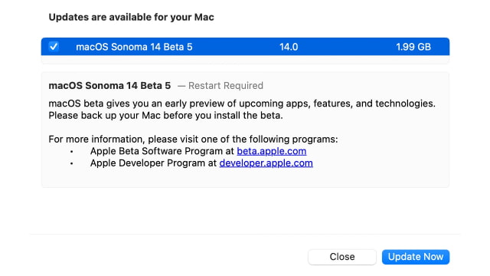Click the Update Now button
This screenshot has width=490, height=276.
[x=416, y=257]
